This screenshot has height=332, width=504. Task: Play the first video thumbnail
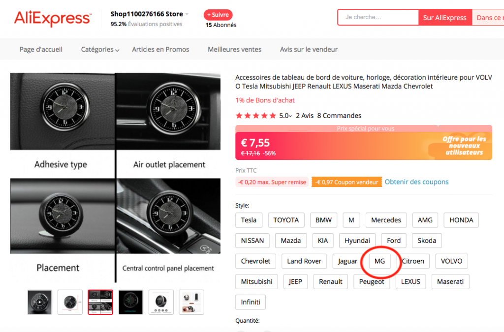(39, 302)
